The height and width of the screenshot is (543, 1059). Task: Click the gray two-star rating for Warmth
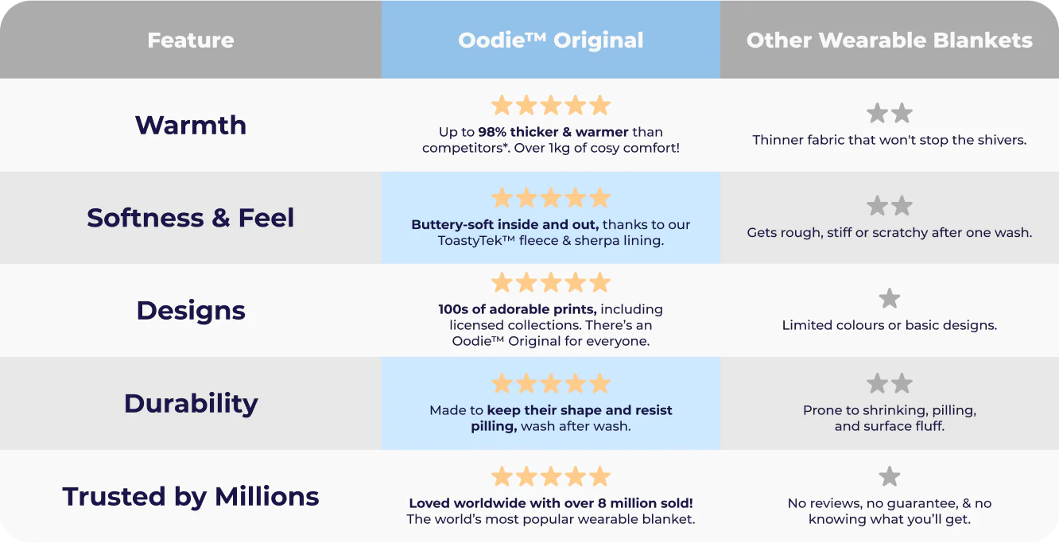[x=889, y=114]
